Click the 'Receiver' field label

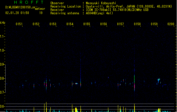point(57,10)
